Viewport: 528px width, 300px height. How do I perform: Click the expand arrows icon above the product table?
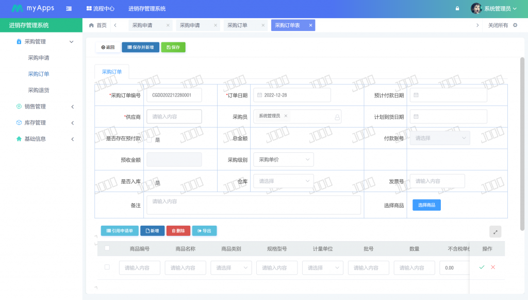(x=495, y=231)
